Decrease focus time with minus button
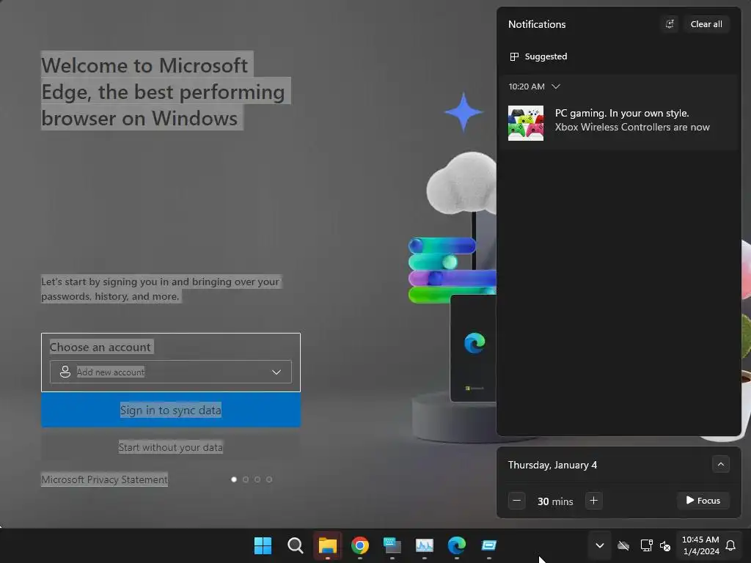This screenshot has width=751, height=563. [516, 501]
